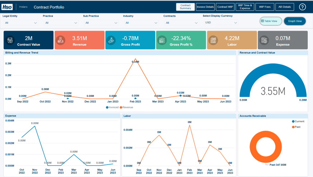Click the Revenue card icon
313x177 pixels.
click(x=61, y=40)
